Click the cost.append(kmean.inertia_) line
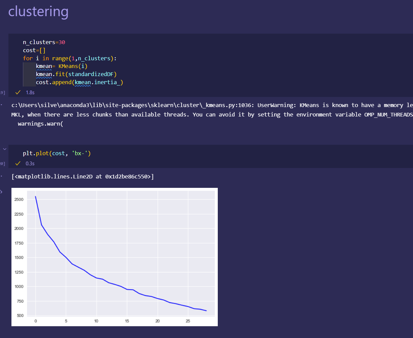The image size is (413, 338). tap(79, 82)
